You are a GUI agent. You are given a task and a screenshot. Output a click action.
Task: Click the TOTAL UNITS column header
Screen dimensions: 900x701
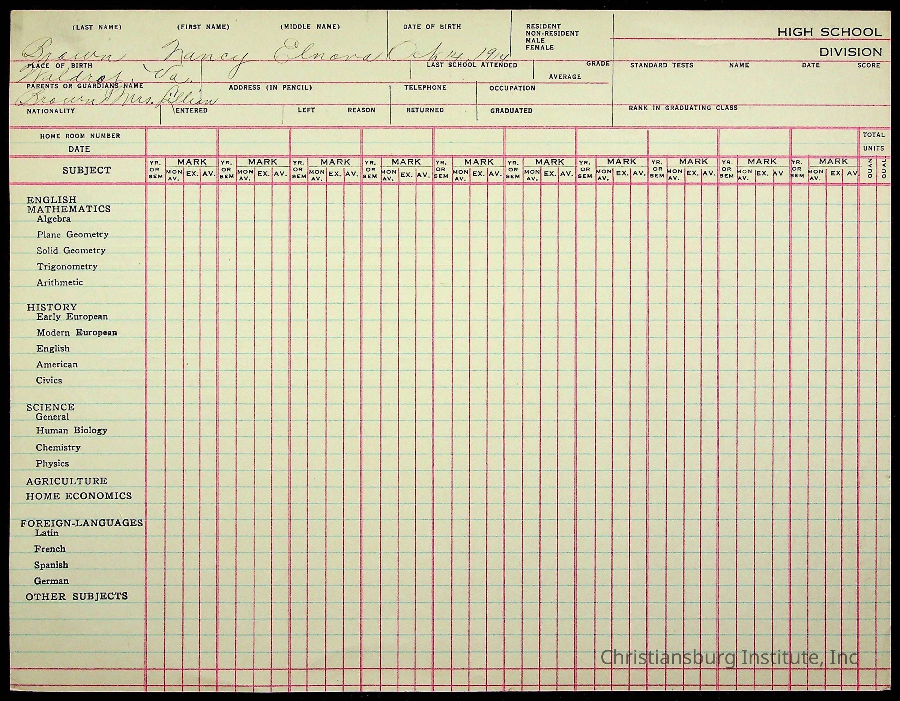coord(874,141)
